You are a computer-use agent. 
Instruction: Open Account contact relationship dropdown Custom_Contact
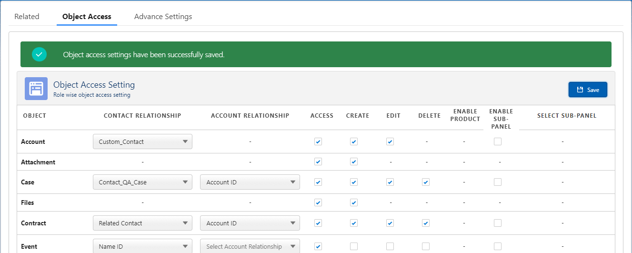point(142,142)
